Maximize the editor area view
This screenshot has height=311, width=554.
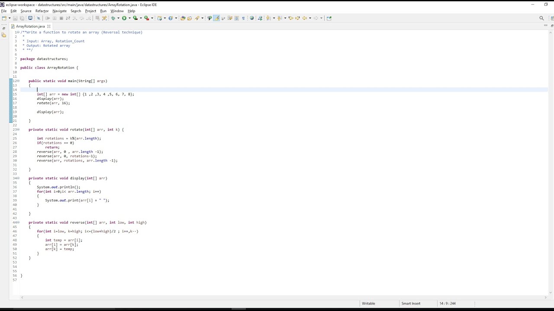click(x=552, y=26)
